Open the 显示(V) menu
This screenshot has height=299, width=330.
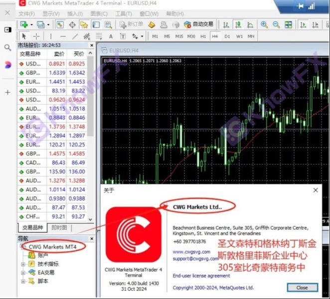[51, 14]
